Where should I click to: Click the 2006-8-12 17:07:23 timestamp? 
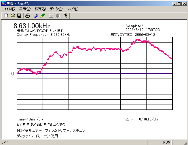pos(143,29)
